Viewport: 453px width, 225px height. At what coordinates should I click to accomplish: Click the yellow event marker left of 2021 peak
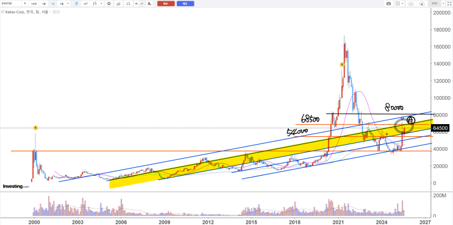click(x=341, y=64)
